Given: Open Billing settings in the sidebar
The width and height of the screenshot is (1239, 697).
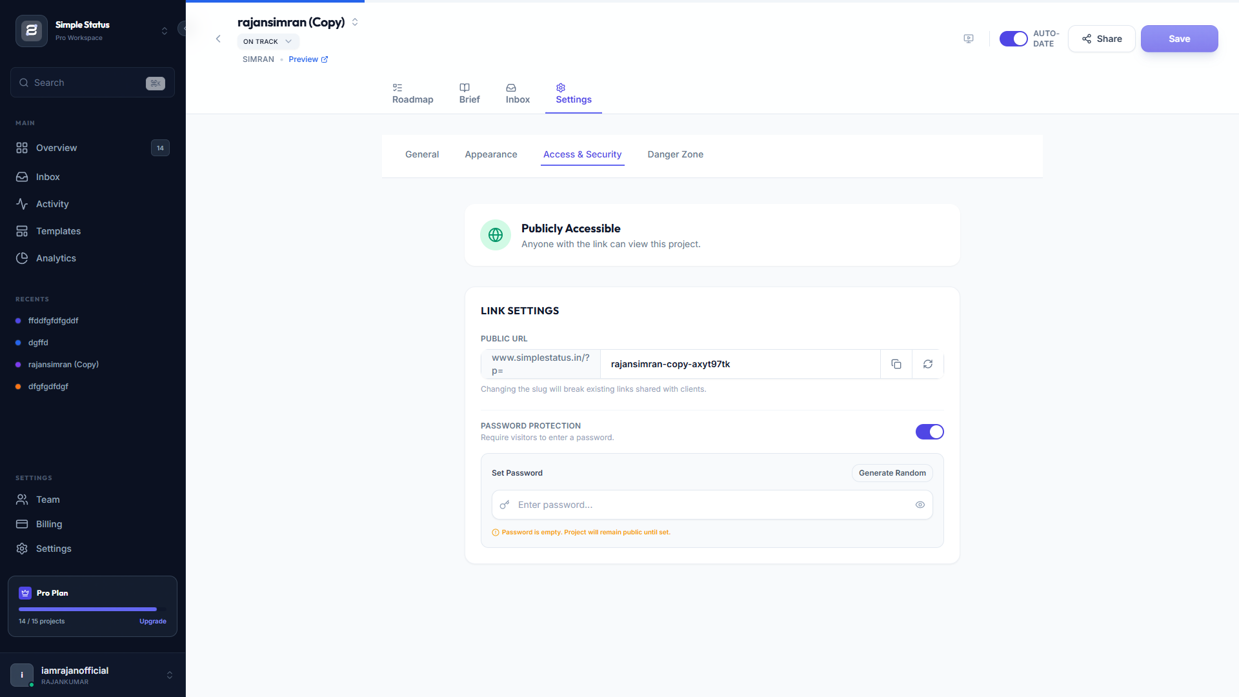Looking at the screenshot, I should (x=49, y=524).
